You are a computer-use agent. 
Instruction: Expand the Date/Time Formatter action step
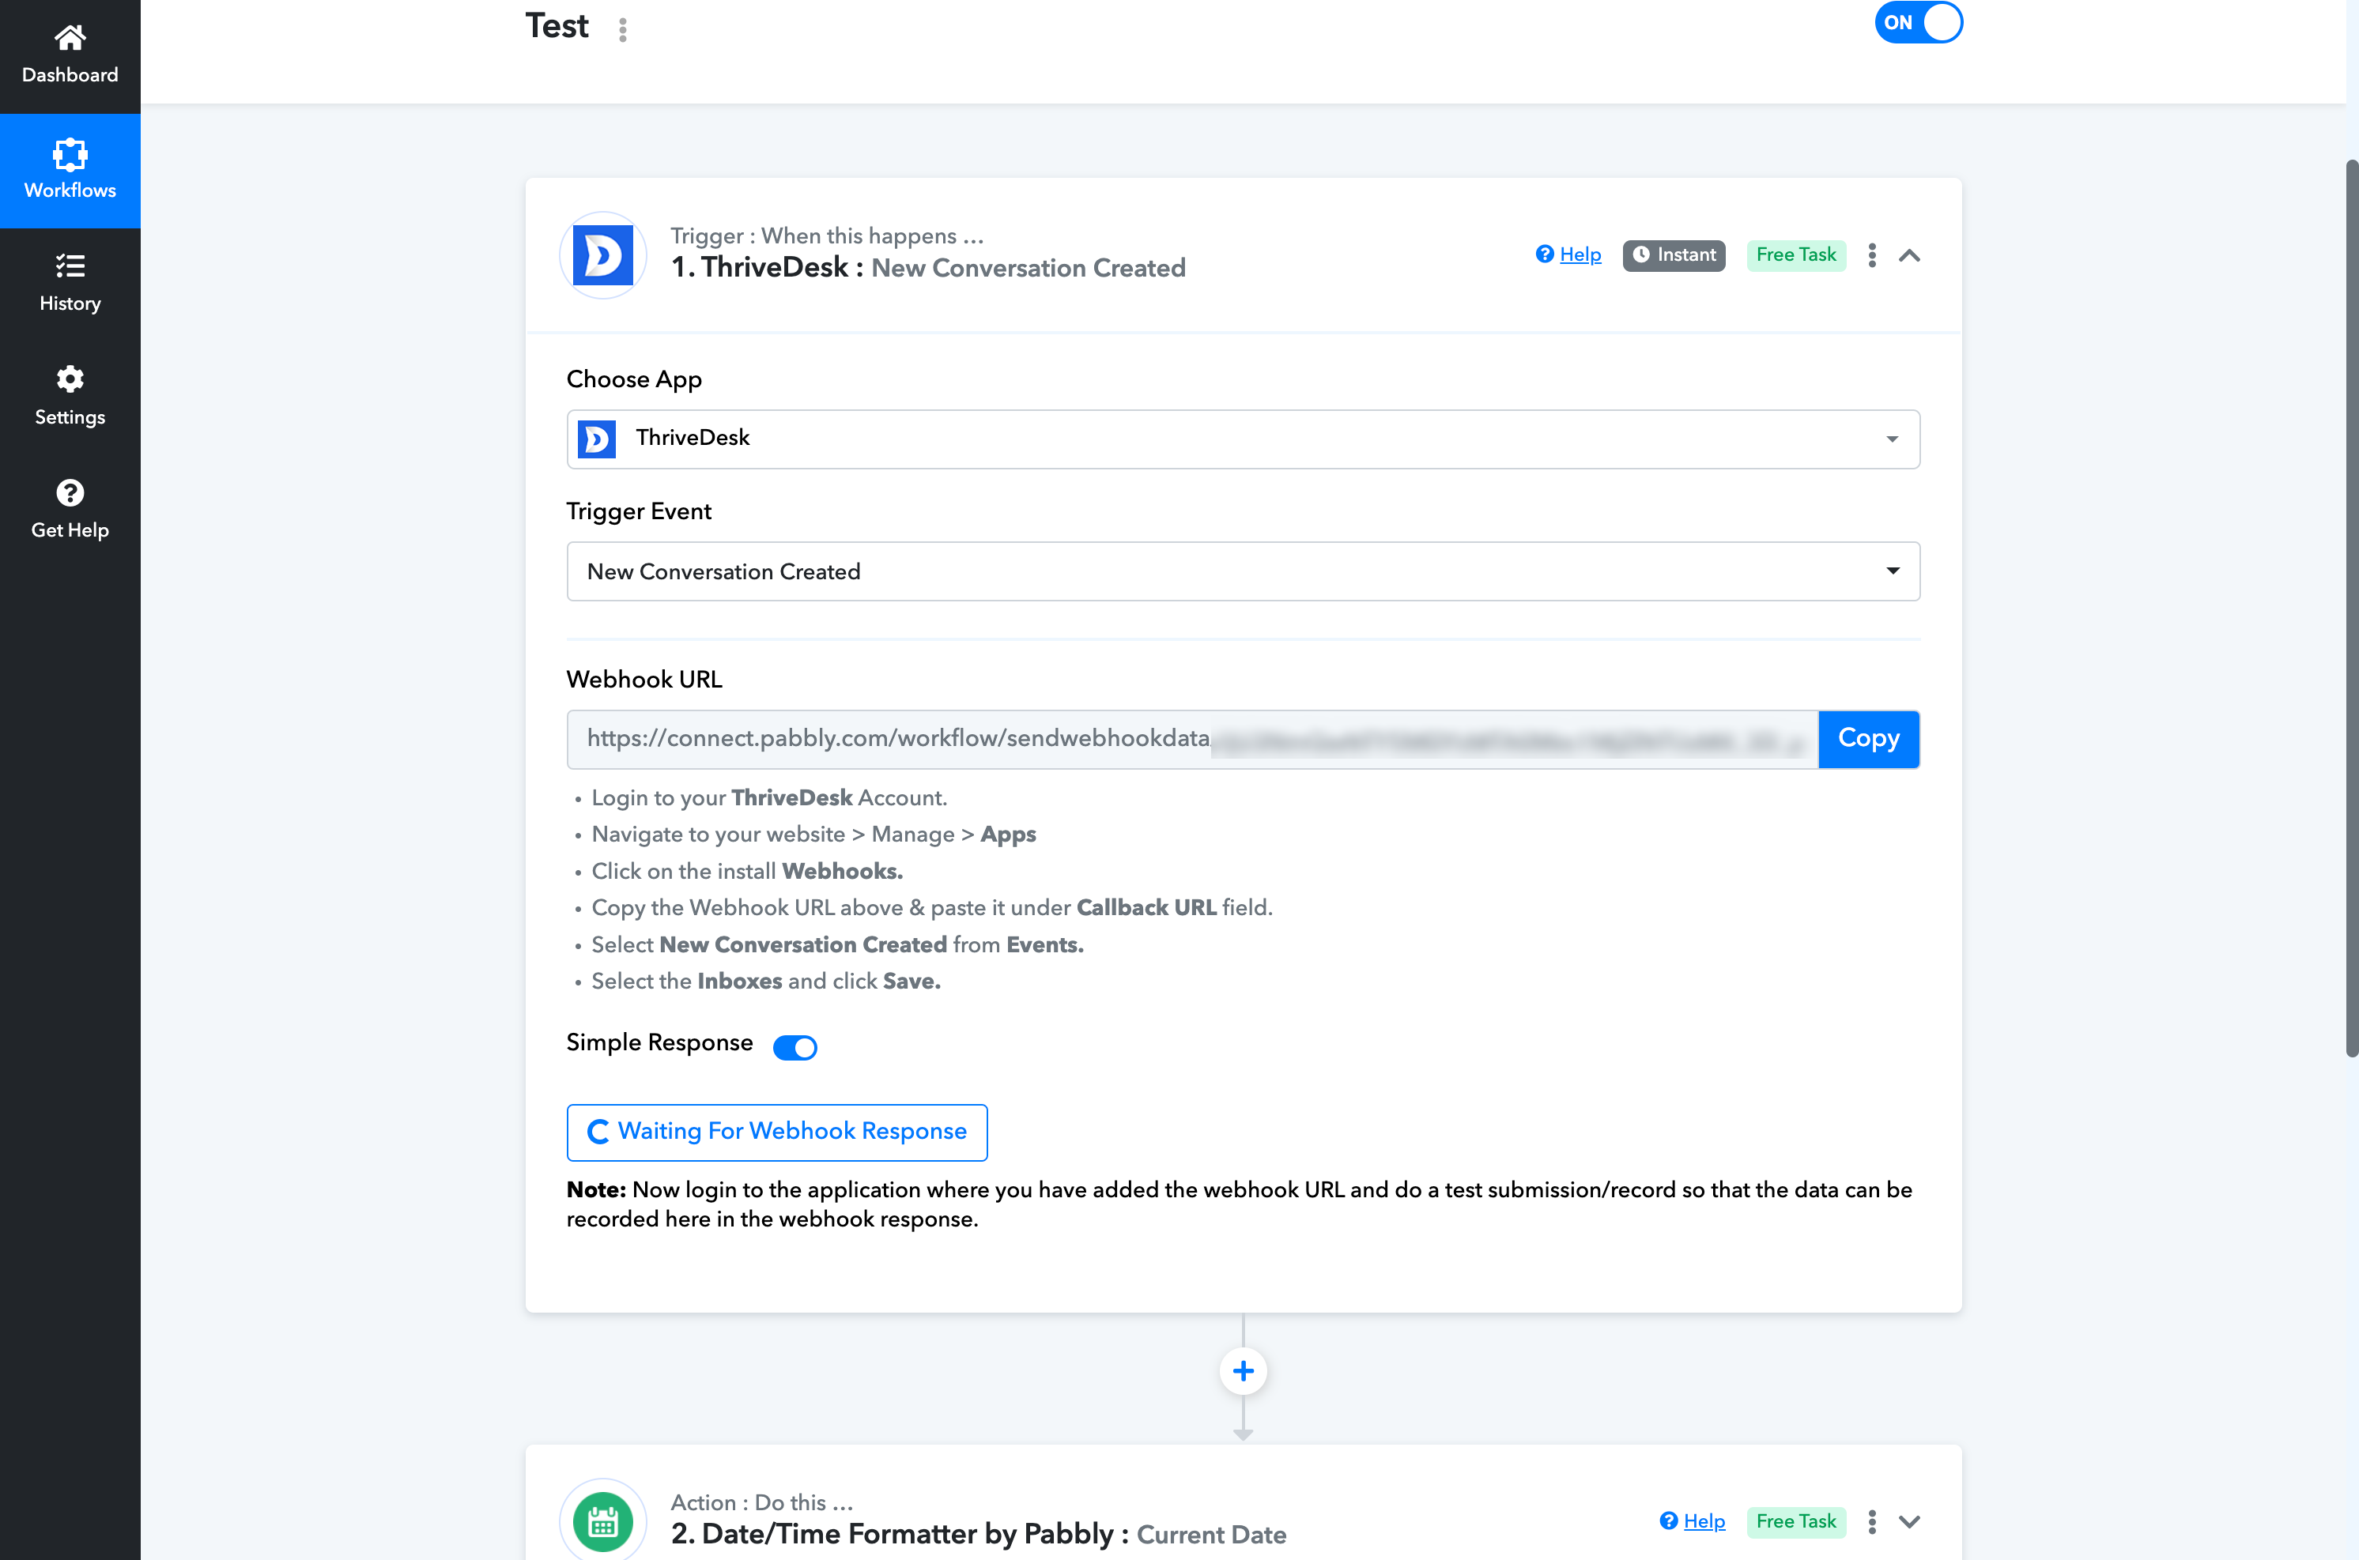1909,1521
